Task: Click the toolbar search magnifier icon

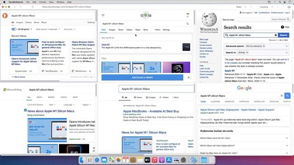Action: [x=33, y=7]
